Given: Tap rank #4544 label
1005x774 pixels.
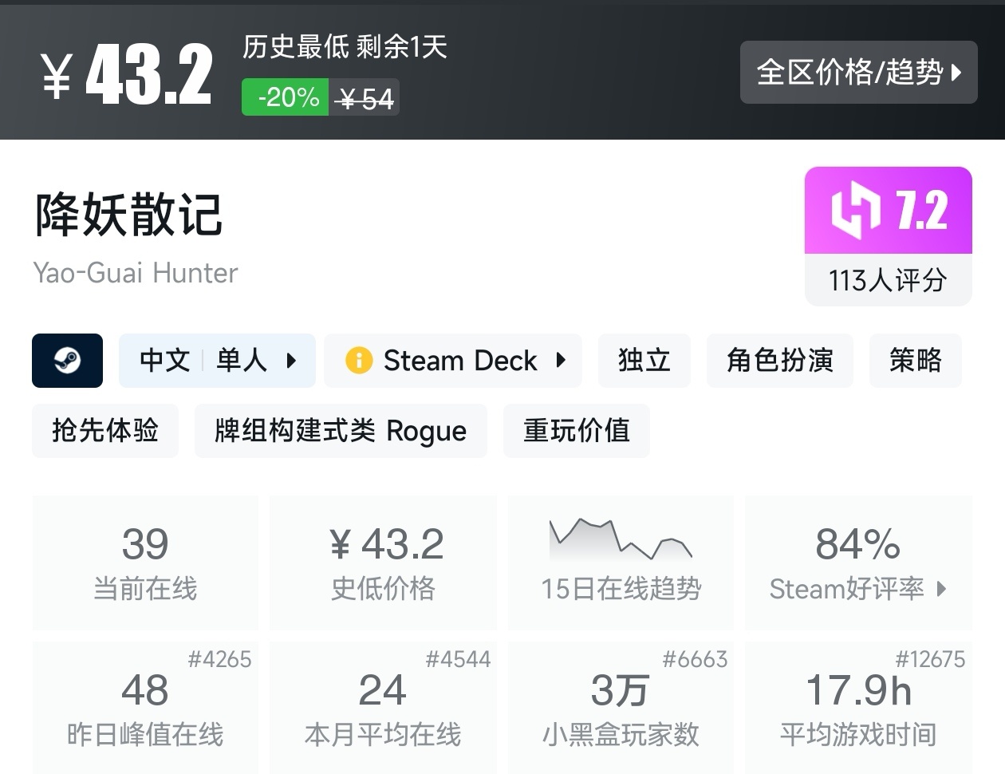Looking at the screenshot, I should tap(458, 659).
